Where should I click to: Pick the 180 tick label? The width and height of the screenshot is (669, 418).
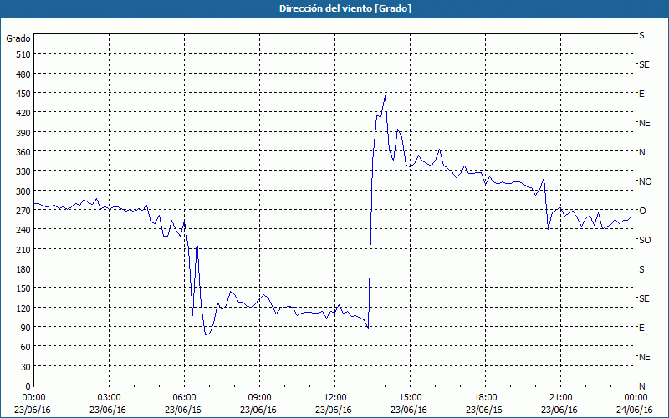23,269
